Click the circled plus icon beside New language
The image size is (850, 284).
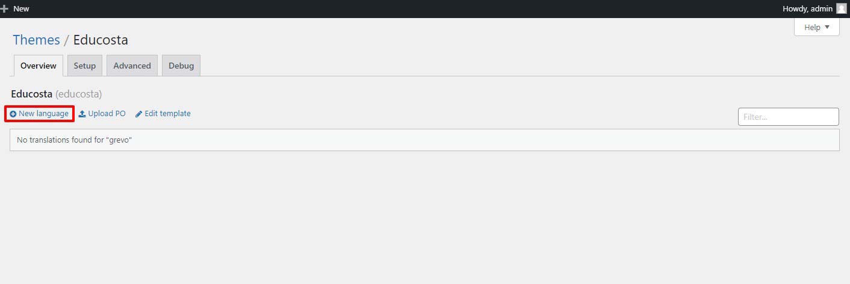click(x=13, y=114)
